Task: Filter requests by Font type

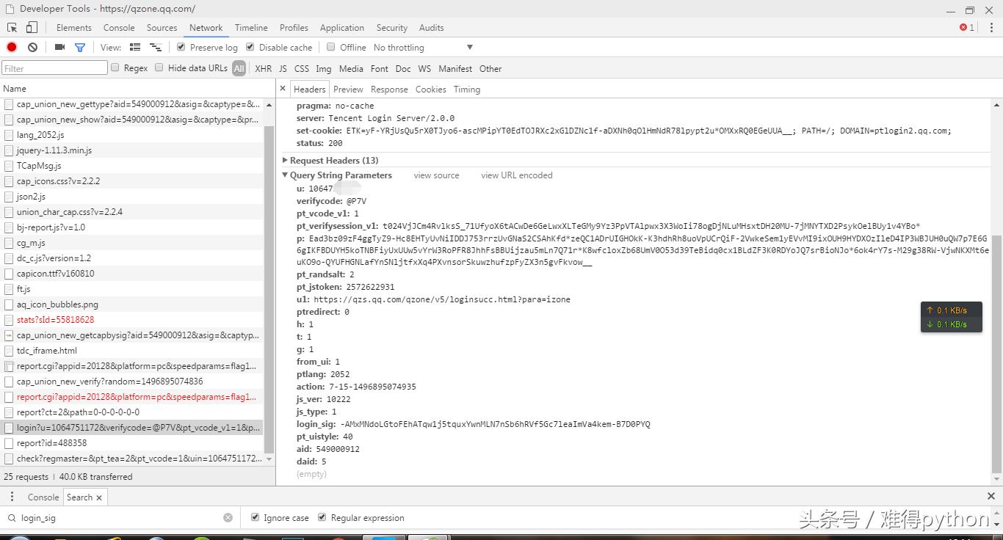Action: pos(379,68)
